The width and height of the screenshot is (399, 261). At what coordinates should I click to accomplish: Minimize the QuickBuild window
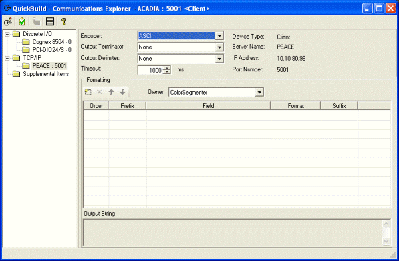point(367,9)
